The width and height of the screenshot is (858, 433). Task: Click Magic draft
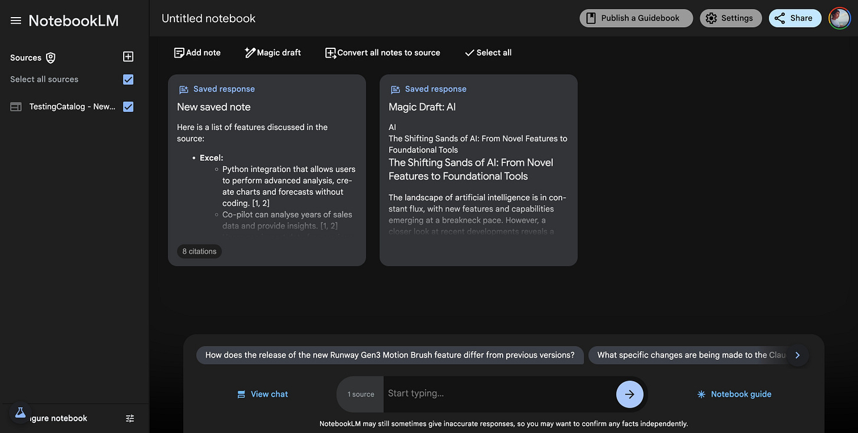273,52
